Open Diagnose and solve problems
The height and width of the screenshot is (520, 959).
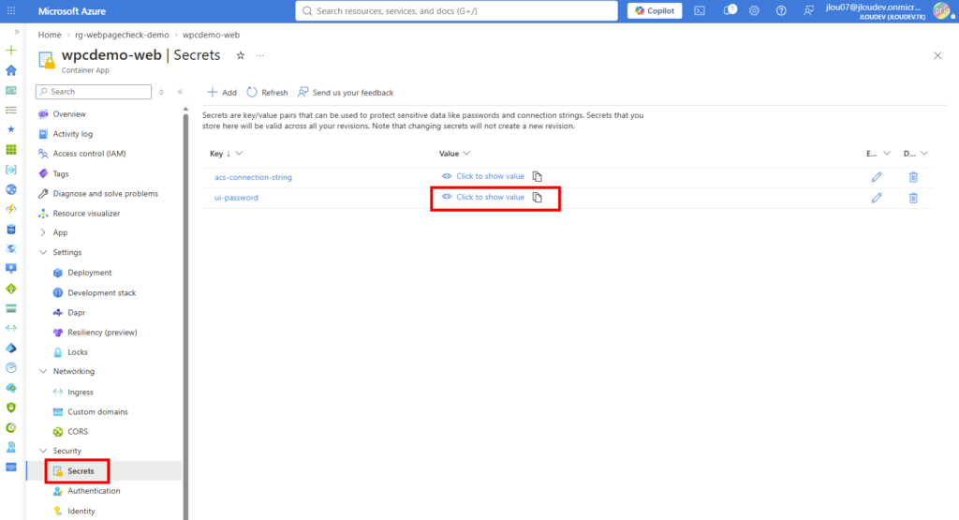[104, 193]
